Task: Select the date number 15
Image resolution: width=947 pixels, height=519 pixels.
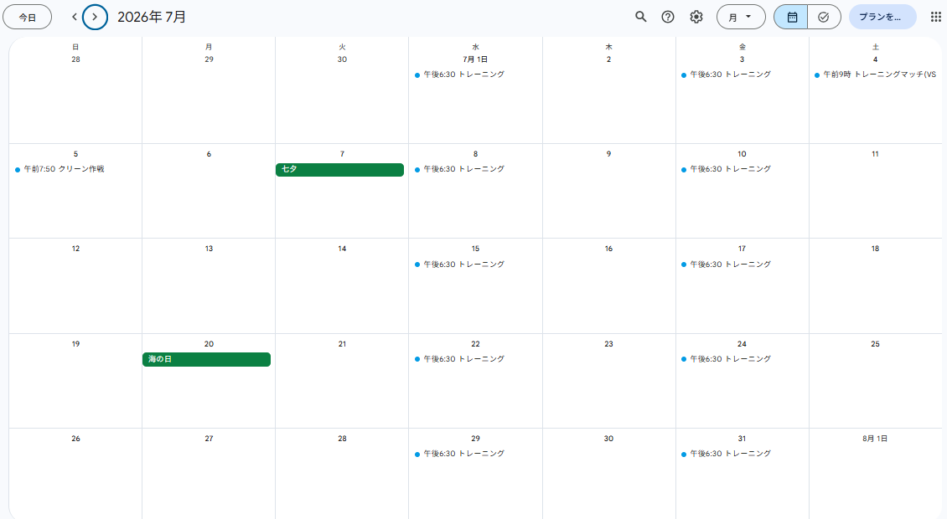Action: coord(475,249)
